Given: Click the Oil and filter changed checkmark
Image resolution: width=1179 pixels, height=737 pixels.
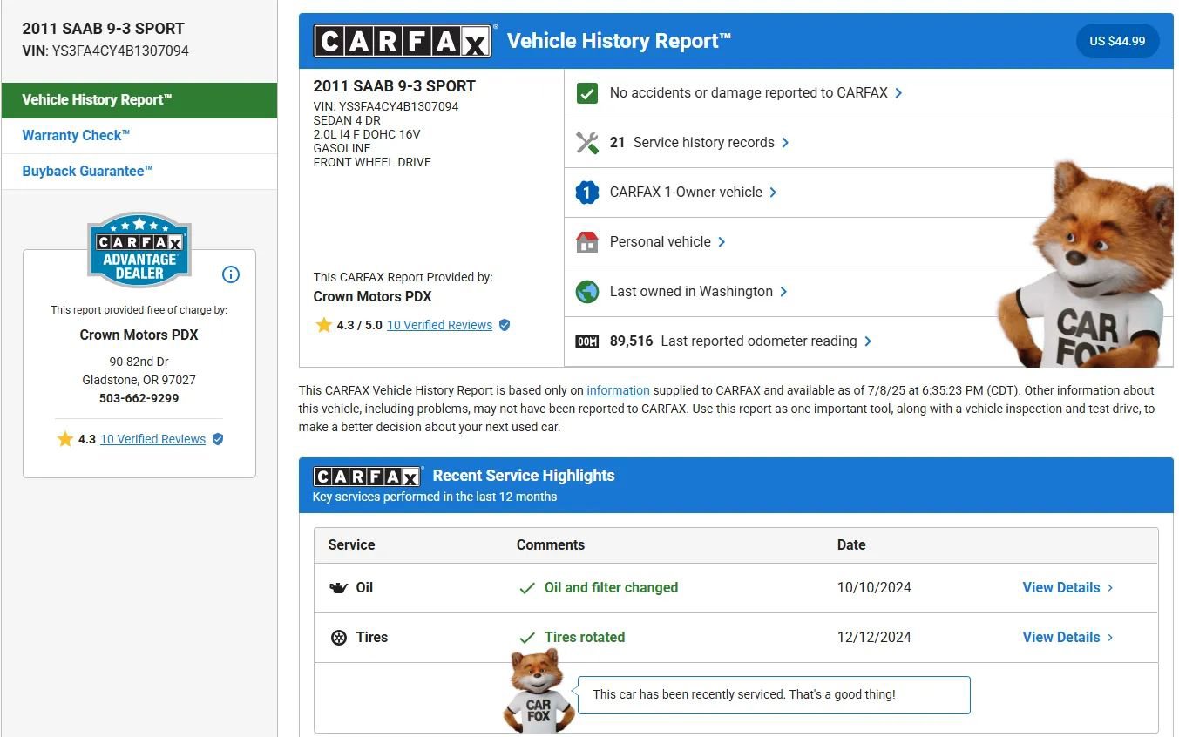Looking at the screenshot, I should 527,588.
